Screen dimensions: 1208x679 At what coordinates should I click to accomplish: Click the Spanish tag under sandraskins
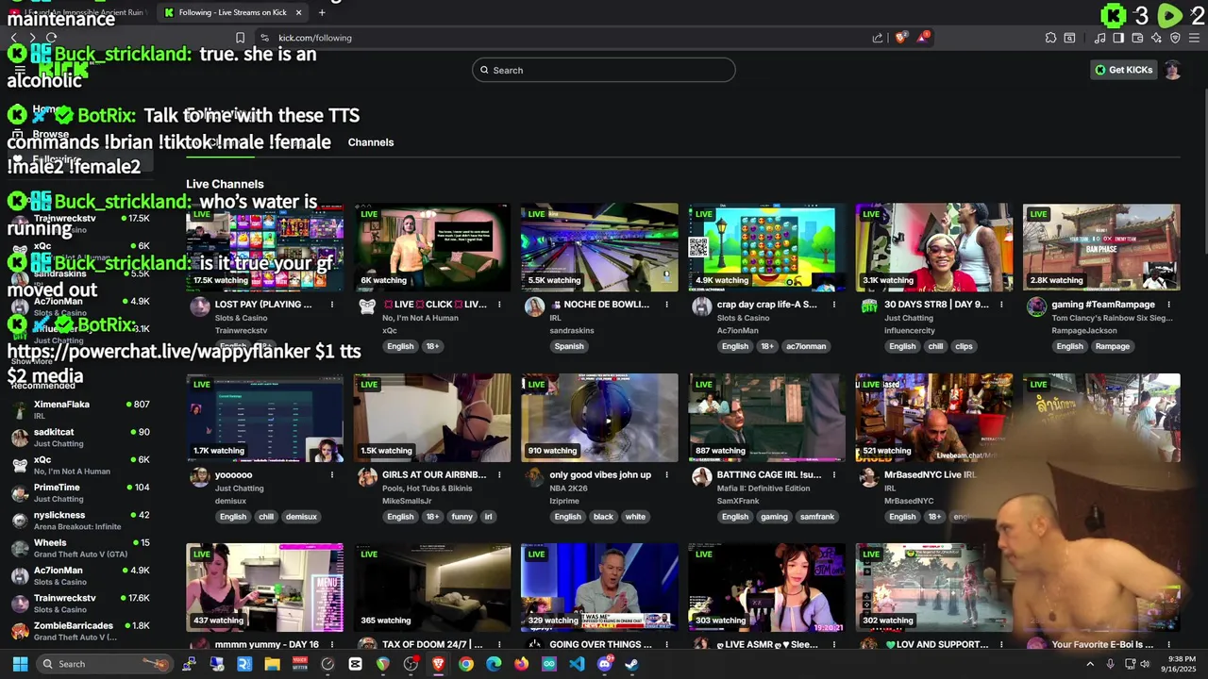point(569,346)
